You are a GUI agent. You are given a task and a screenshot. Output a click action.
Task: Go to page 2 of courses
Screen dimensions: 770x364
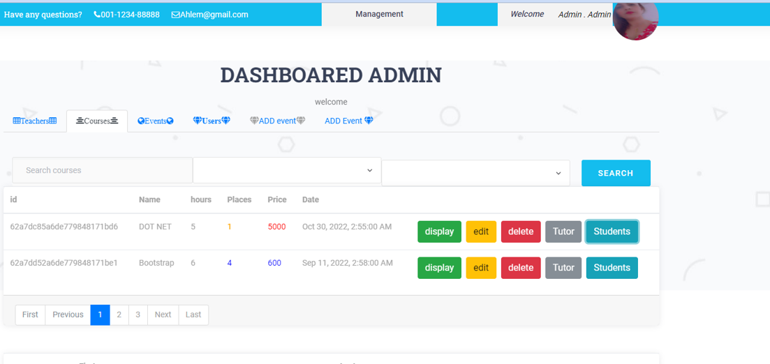click(119, 314)
